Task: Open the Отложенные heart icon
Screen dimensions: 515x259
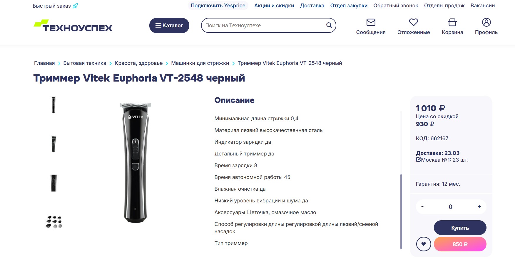Action: click(414, 22)
